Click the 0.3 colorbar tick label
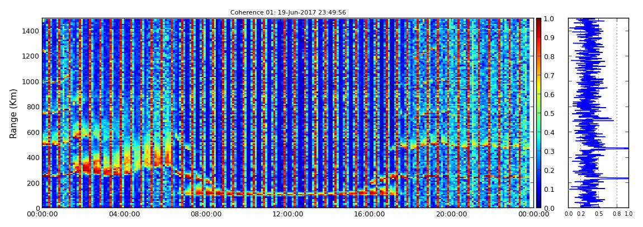The height and width of the screenshot is (227, 643). pos(549,151)
